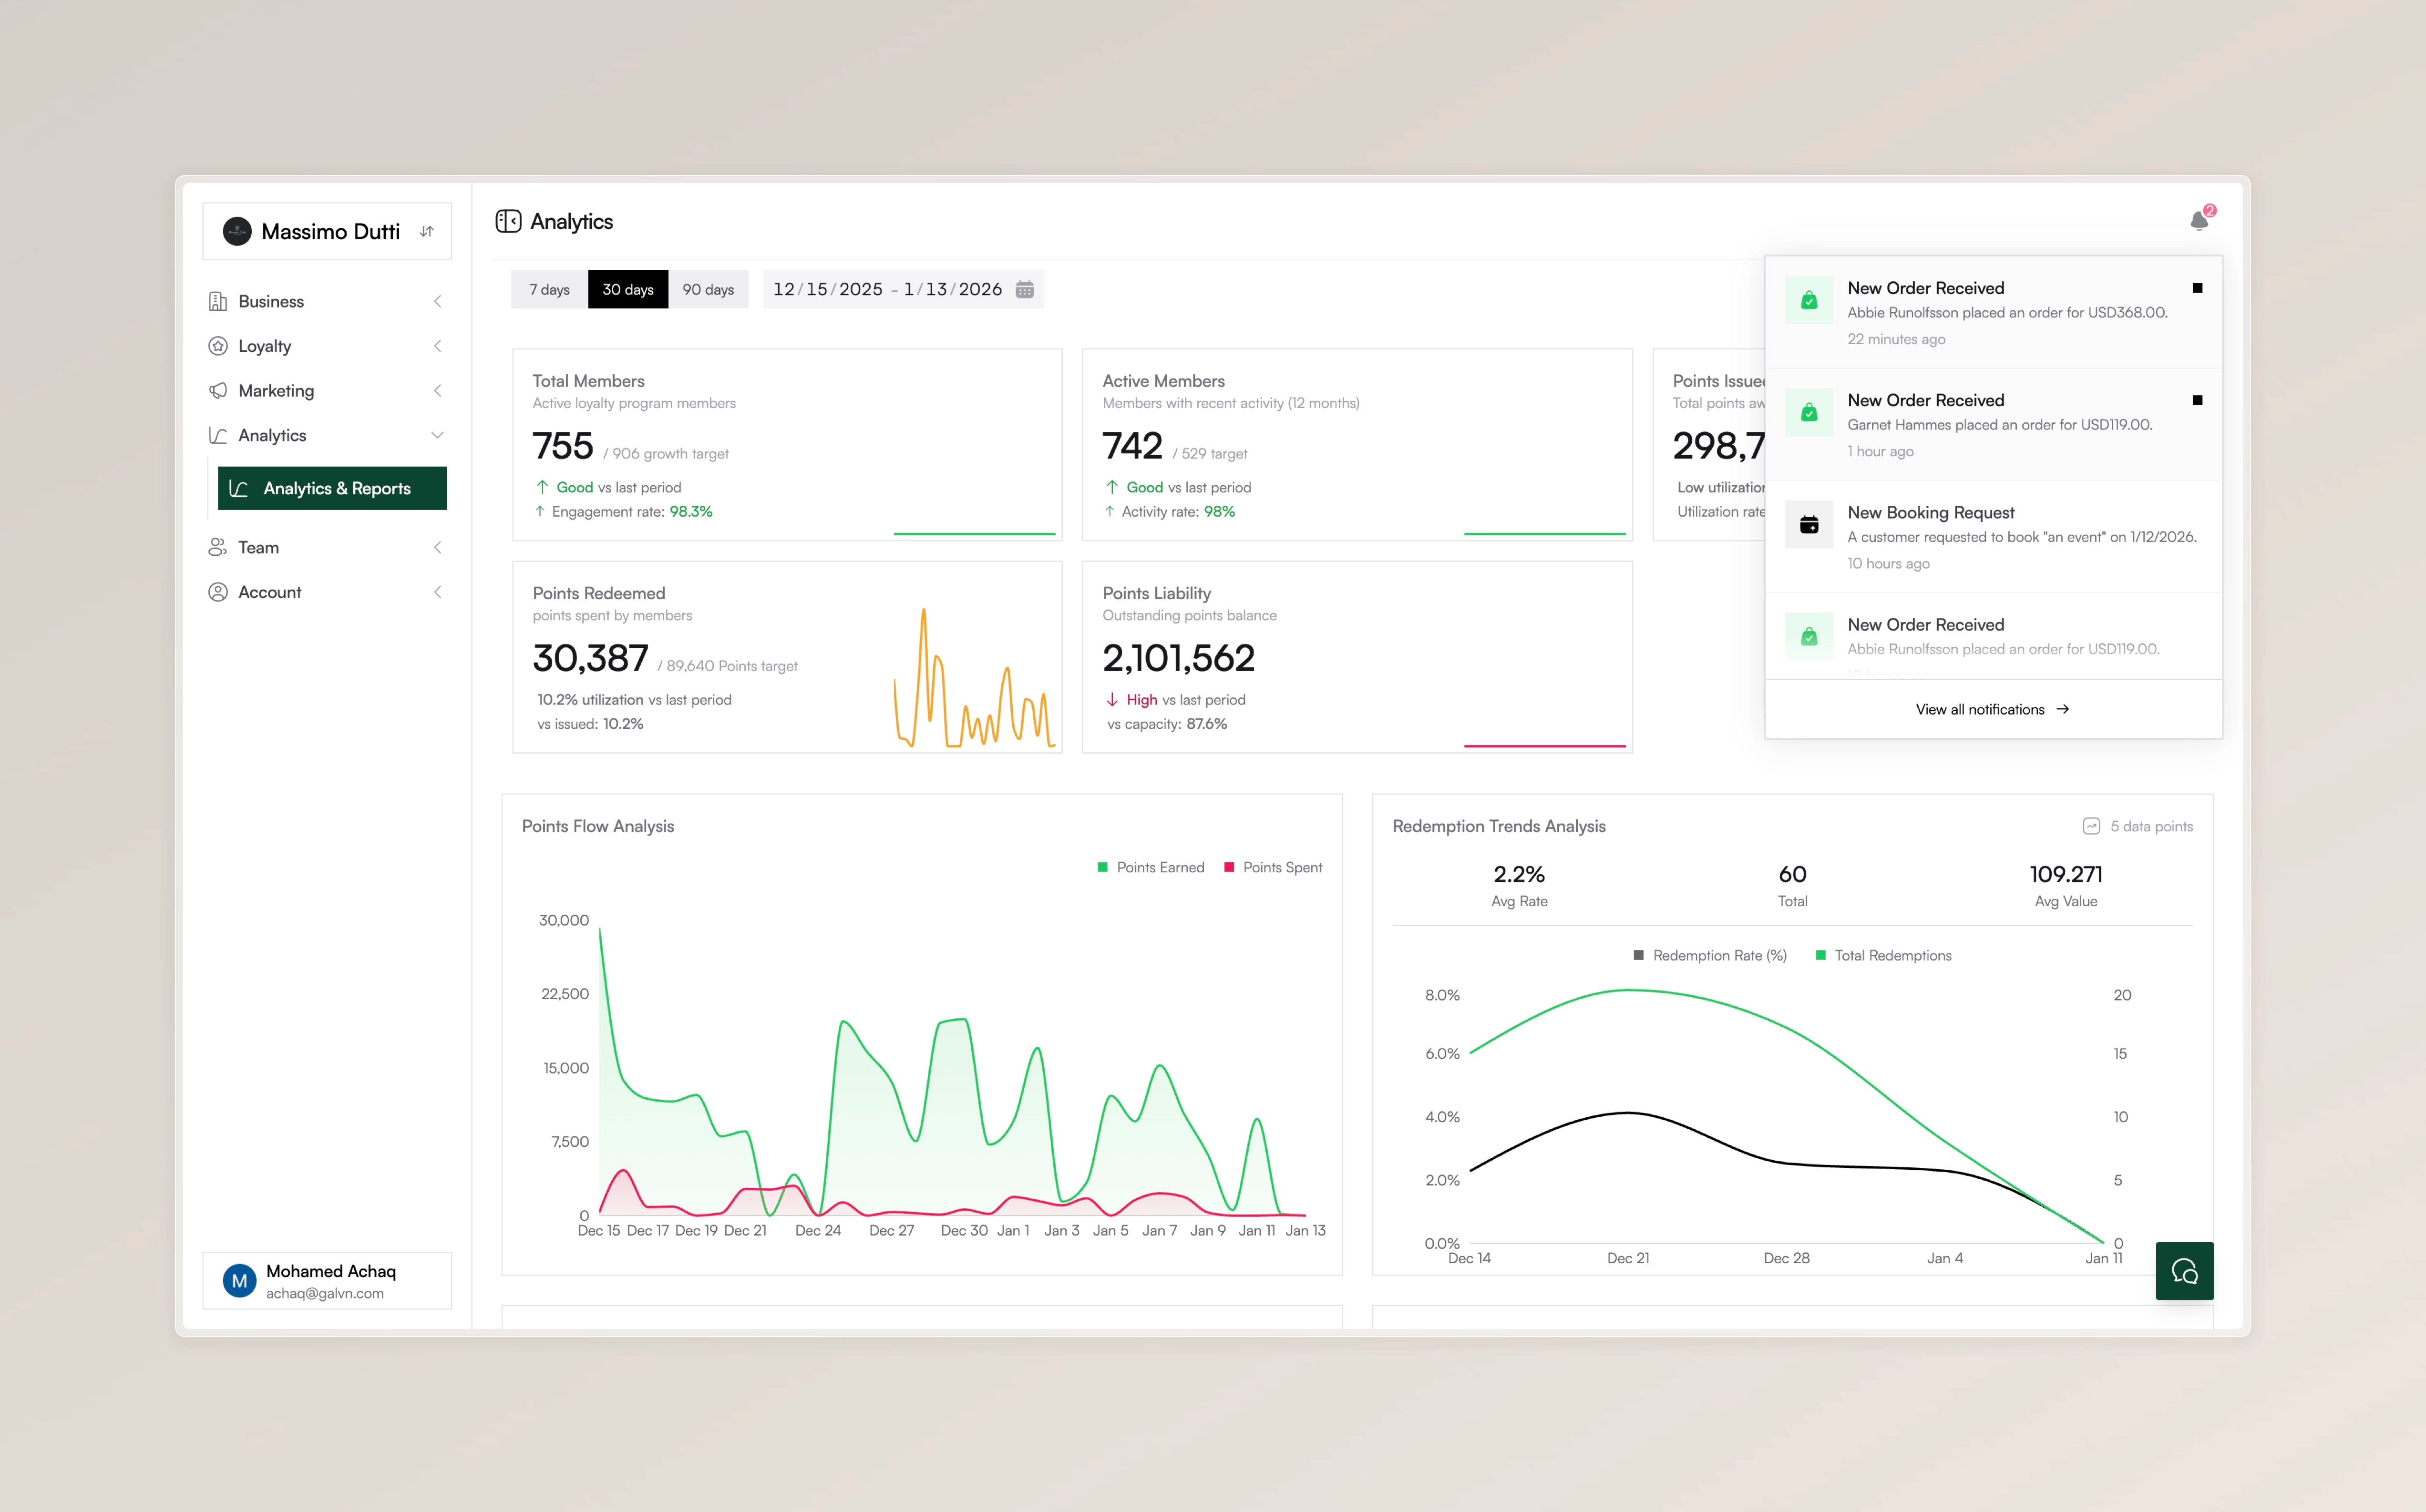The image size is (2426, 1512).
Task: Open the chat support icon bottom right
Action: [x=2185, y=1271]
